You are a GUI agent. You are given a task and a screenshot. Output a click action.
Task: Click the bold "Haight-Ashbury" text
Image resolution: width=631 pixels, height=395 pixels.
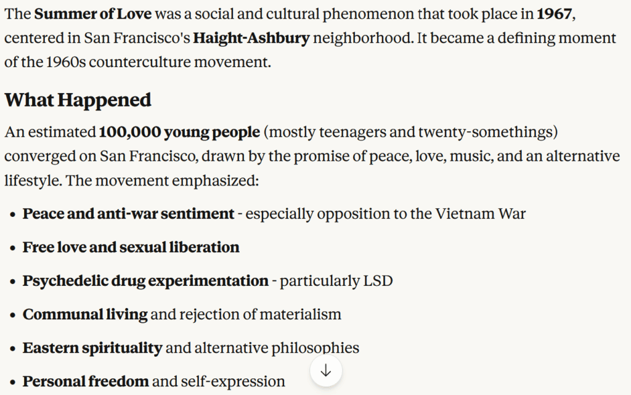pyautogui.click(x=251, y=38)
